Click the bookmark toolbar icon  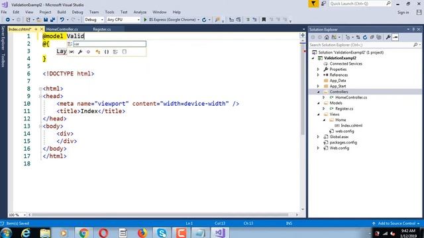pyautogui.click(x=264, y=20)
